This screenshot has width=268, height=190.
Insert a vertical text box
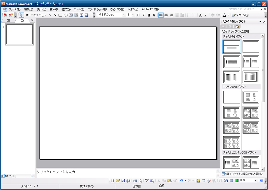pyautogui.click(x=76, y=15)
